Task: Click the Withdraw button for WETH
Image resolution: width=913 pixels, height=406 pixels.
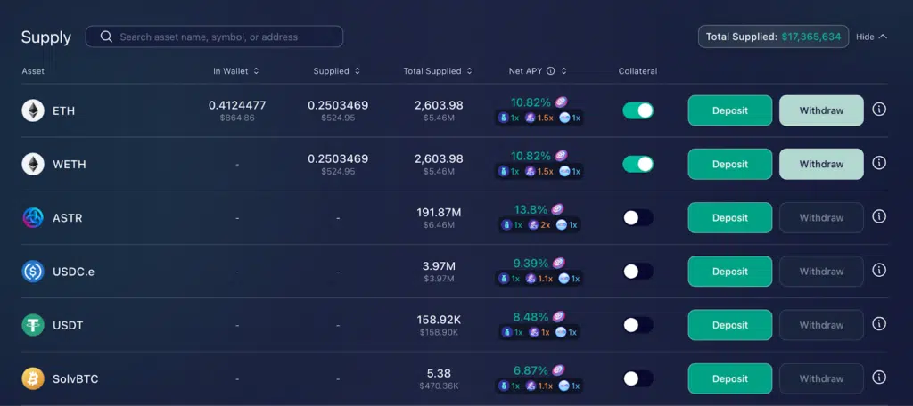Action: click(x=821, y=164)
